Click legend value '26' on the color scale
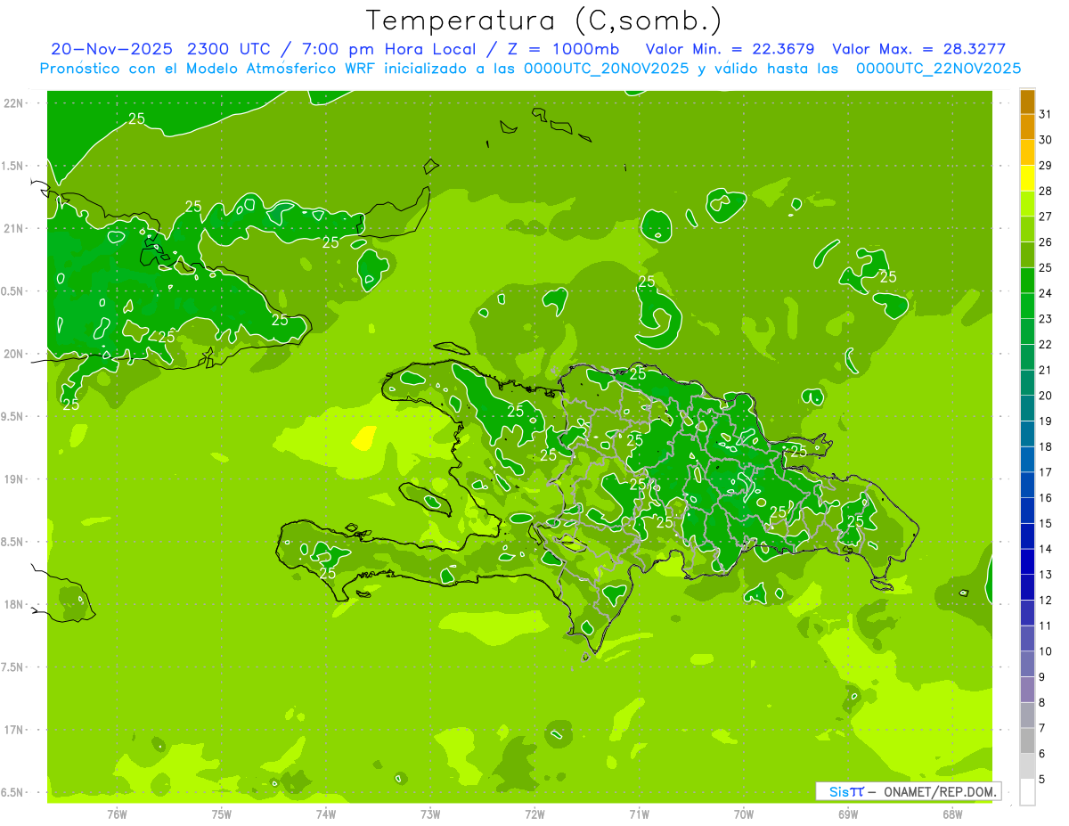Screen dimensions: 1069x826 (1045, 241)
